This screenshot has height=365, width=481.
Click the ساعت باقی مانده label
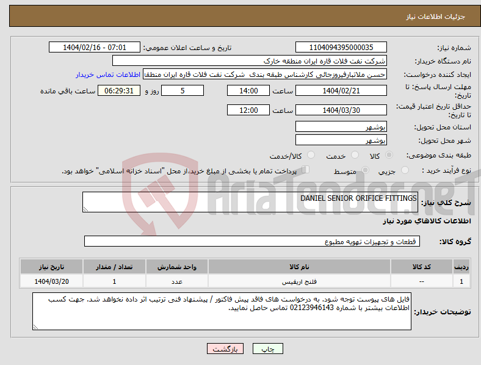coord(68,91)
